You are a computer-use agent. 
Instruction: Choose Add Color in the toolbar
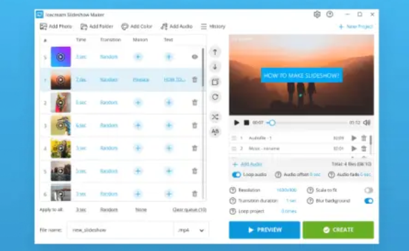137,26
